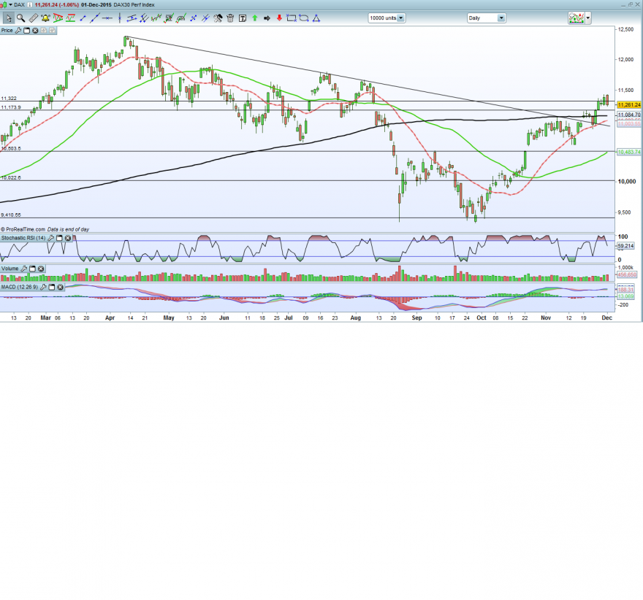Open Price panel wrench settings

pos(18,31)
